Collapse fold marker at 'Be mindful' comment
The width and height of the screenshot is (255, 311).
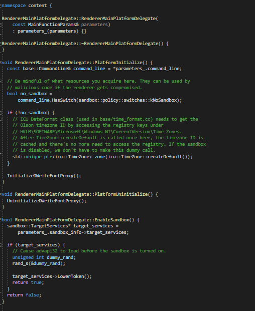[1, 81]
